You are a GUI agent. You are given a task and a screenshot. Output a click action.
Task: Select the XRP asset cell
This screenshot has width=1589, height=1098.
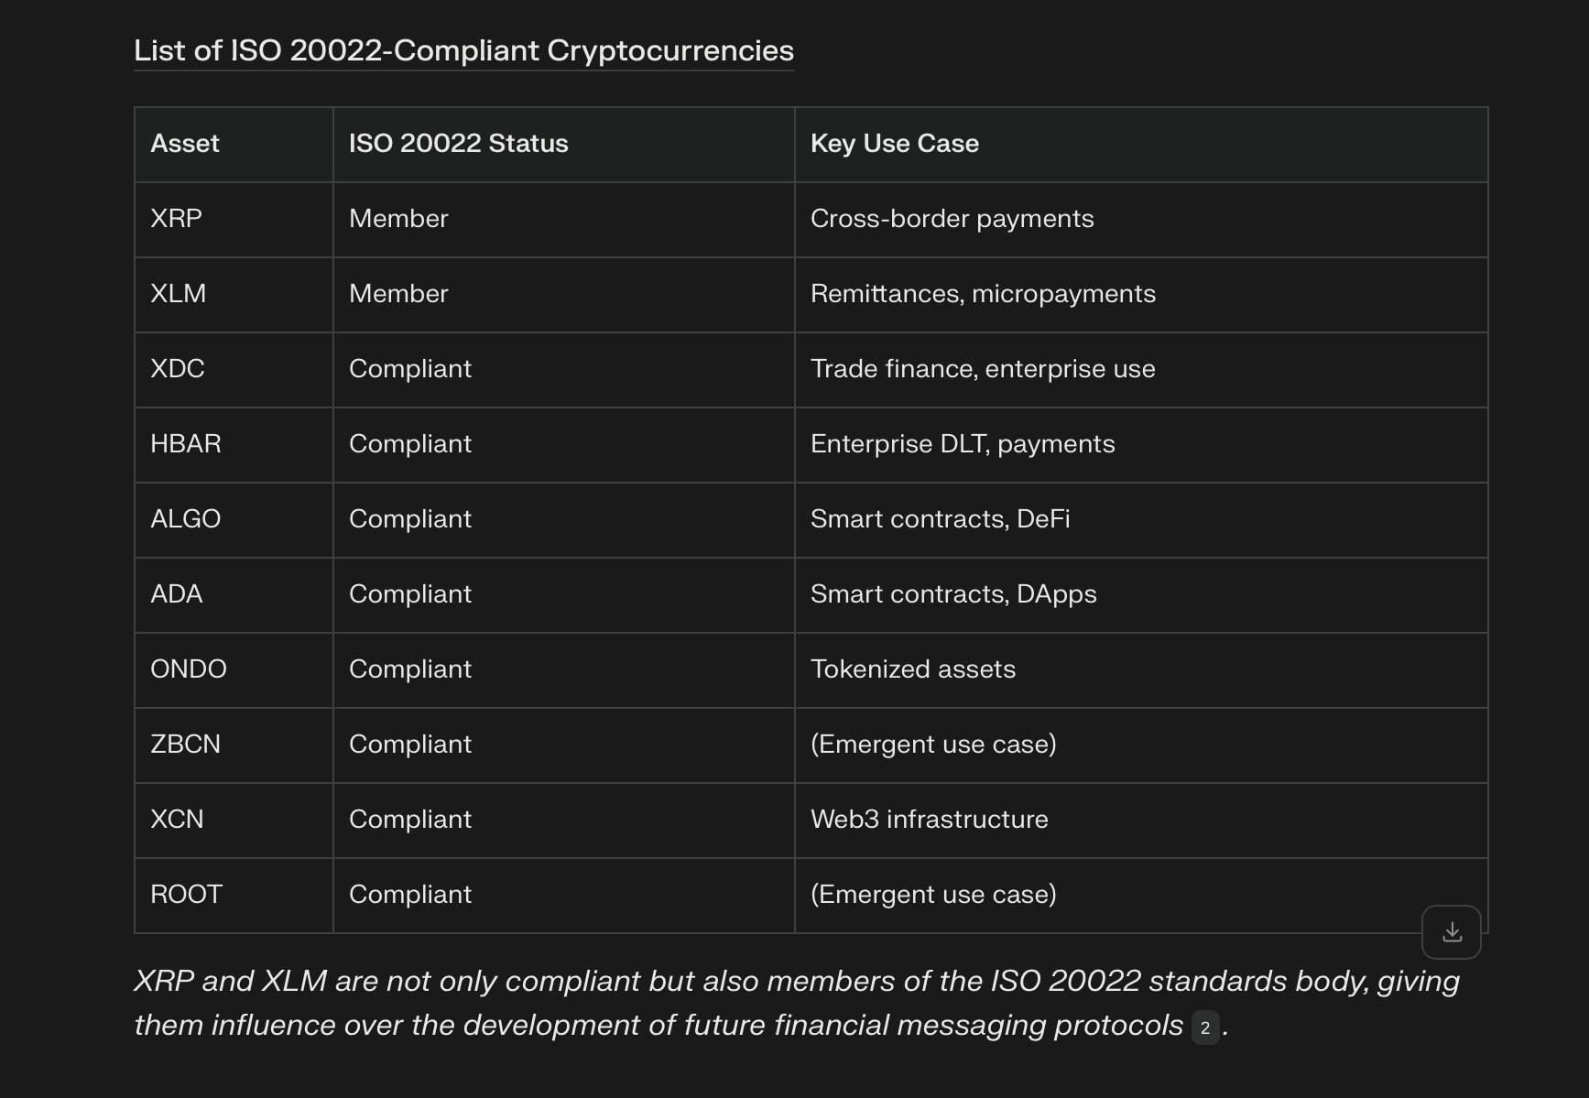coord(234,220)
